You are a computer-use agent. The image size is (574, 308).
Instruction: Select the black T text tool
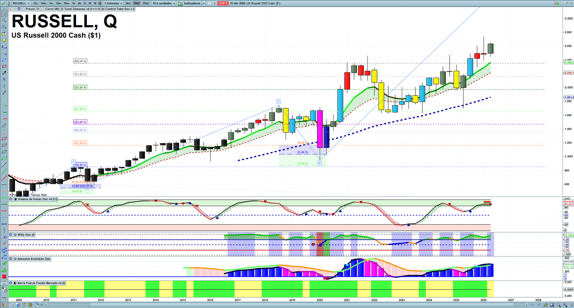[x=4, y=79]
